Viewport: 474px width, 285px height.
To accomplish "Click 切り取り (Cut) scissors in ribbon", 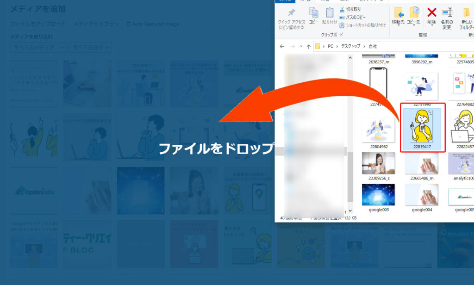I will tap(350, 9).
